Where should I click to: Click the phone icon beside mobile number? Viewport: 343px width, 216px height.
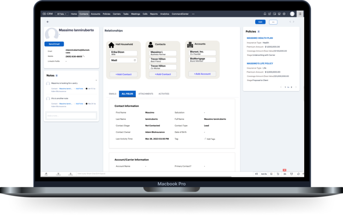tap(84, 56)
